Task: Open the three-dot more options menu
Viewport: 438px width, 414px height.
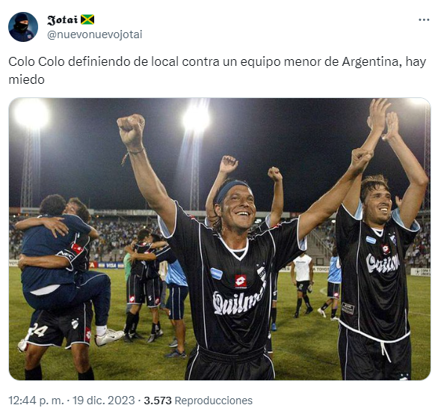Action: point(424,19)
